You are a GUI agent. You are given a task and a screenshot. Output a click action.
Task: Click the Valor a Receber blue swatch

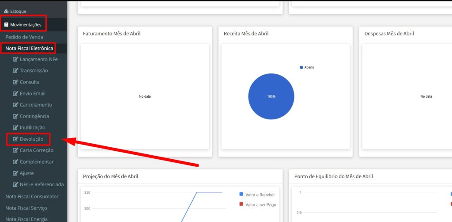click(x=241, y=194)
